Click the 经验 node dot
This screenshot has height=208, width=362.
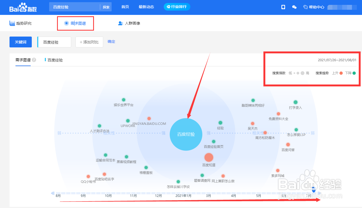click(221, 123)
